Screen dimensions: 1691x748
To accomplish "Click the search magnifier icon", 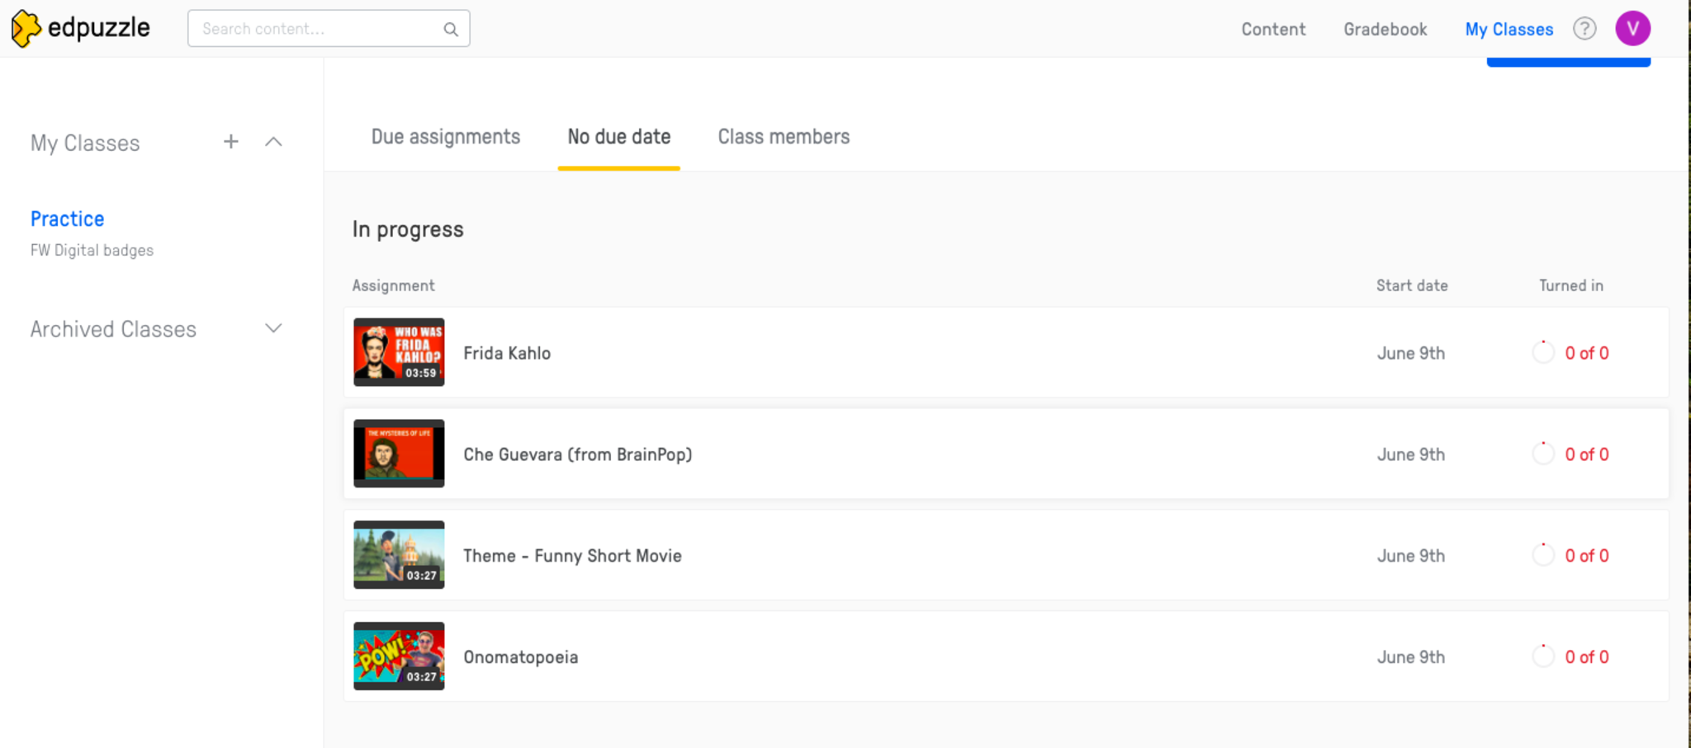I will pyautogui.click(x=451, y=30).
